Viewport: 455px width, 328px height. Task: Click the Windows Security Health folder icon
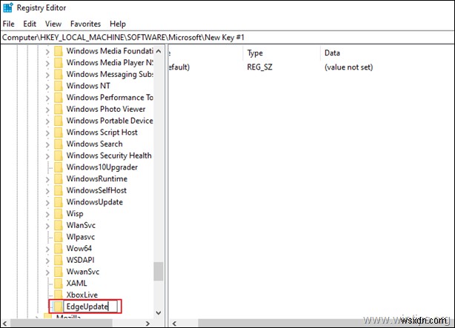click(x=59, y=155)
